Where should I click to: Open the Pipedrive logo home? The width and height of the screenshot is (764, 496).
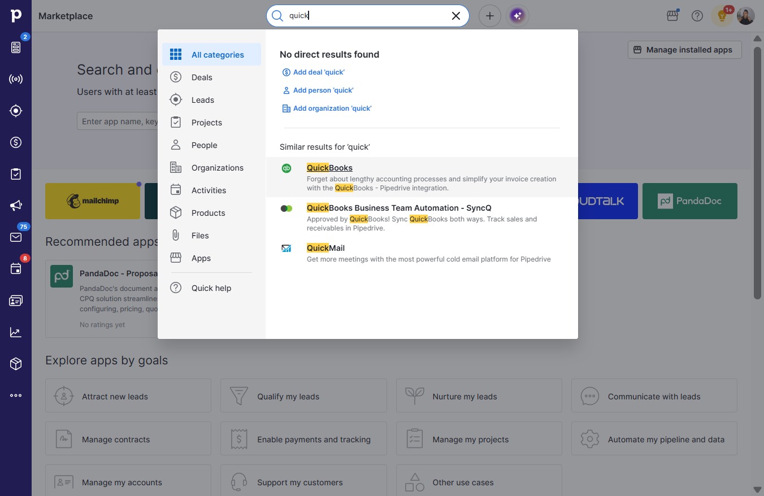point(16,15)
